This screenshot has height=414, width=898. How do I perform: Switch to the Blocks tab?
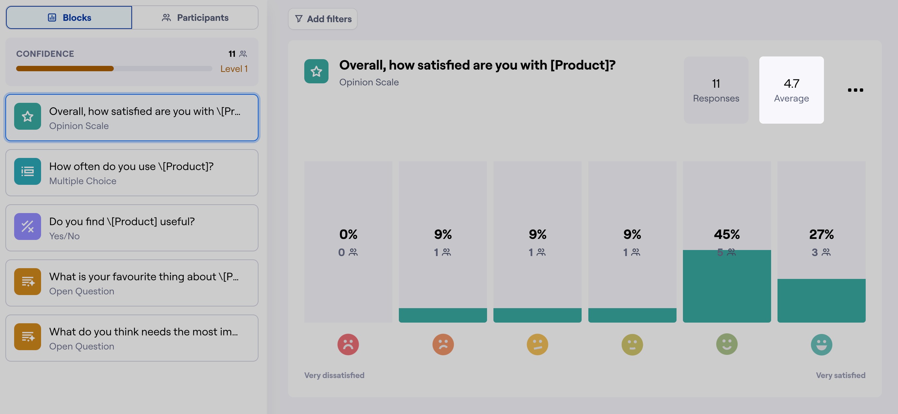click(69, 17)
